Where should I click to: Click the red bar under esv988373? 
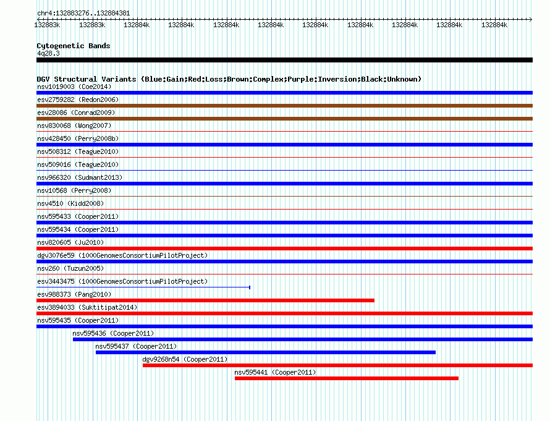point(206,300)
